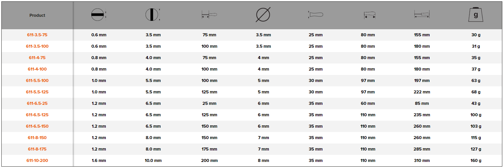Click the blade tip thickness icon
The height and width of the screenshot is (168, 504).
(98, 15)
